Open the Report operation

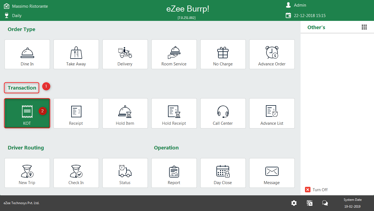click(174, 173)
